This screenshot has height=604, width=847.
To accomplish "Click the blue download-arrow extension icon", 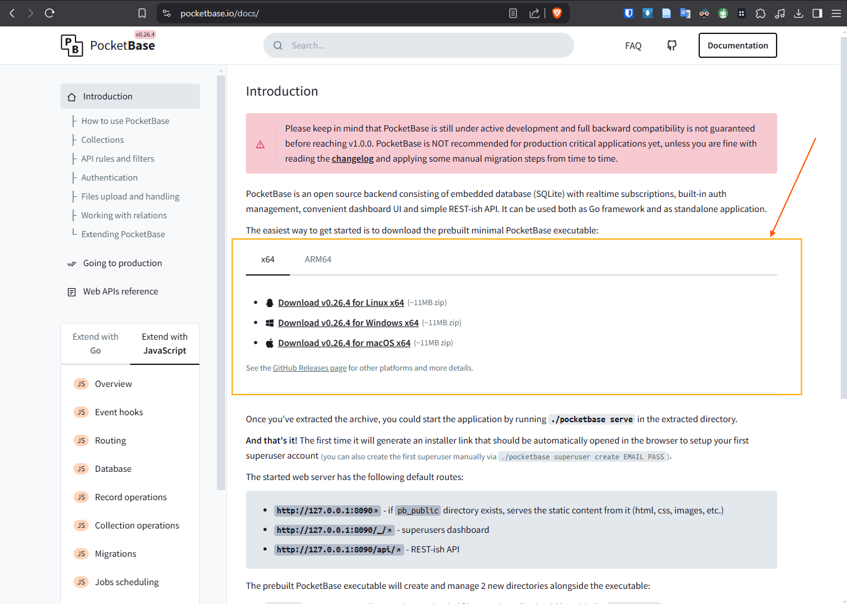I will coord(648,13).
